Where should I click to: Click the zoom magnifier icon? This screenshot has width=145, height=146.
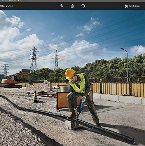point(62,6)
